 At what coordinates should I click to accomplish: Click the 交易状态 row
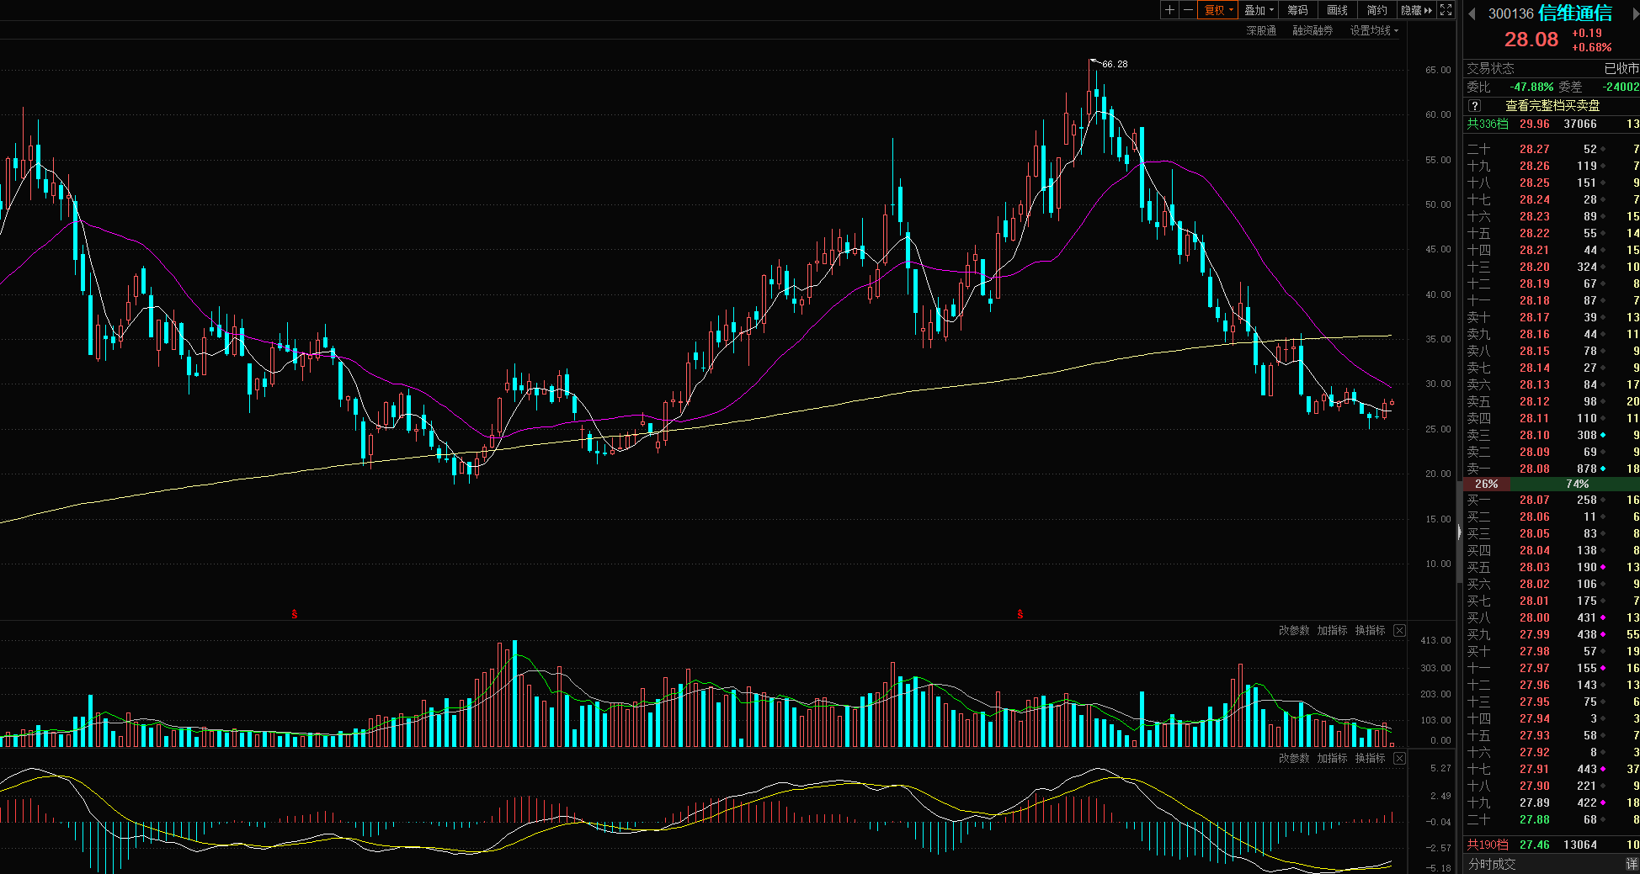(x=1552, y=68)
